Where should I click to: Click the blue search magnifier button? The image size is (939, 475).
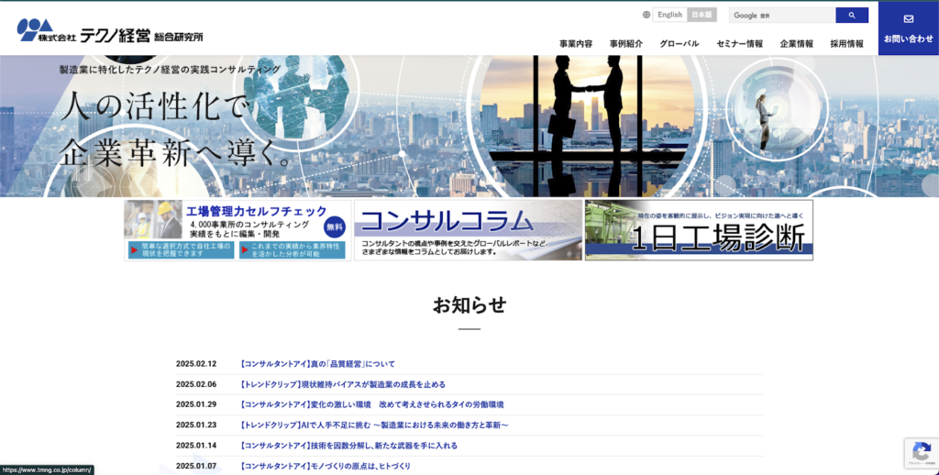(x=851, y=16)
